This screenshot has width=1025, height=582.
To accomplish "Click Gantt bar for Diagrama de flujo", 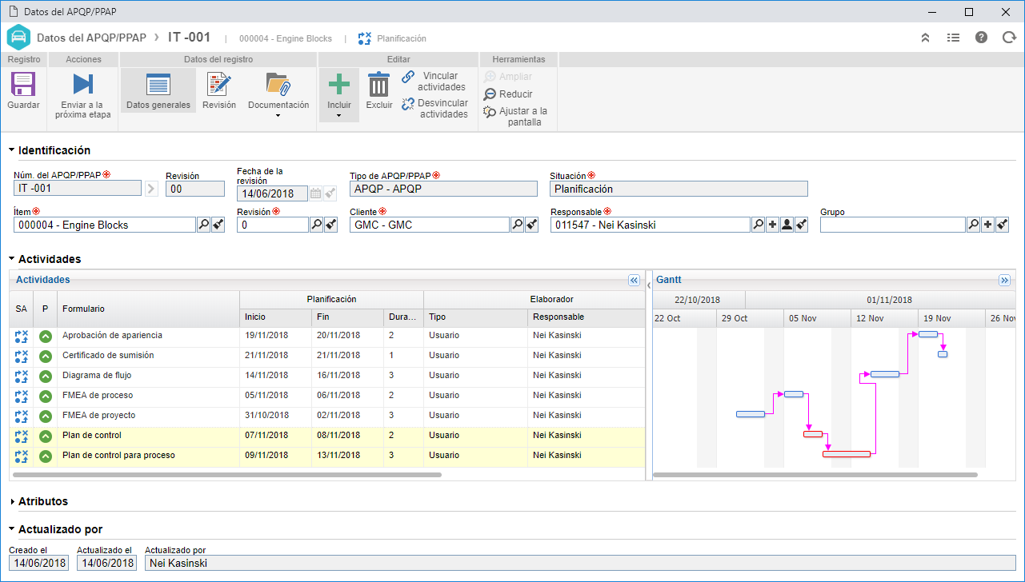I will 885,374.
